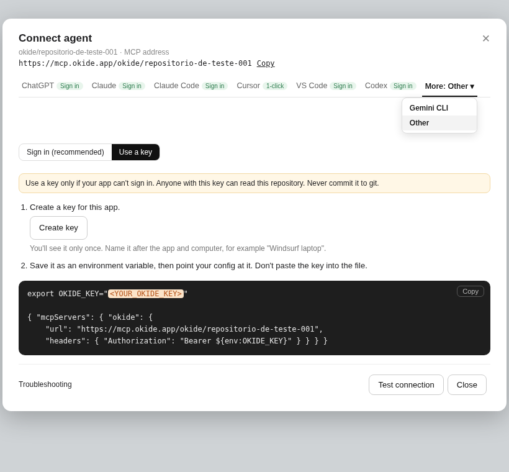Click the Connect agent heading
Screen dimensions: 509x472
pyautogui.click(x=55, y=38)
